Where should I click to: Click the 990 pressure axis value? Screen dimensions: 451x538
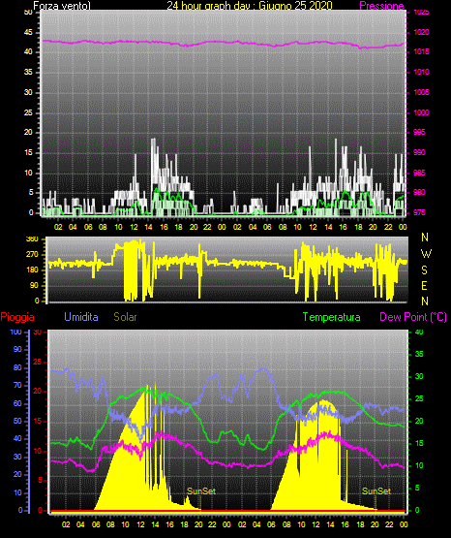tap(419, 152)
